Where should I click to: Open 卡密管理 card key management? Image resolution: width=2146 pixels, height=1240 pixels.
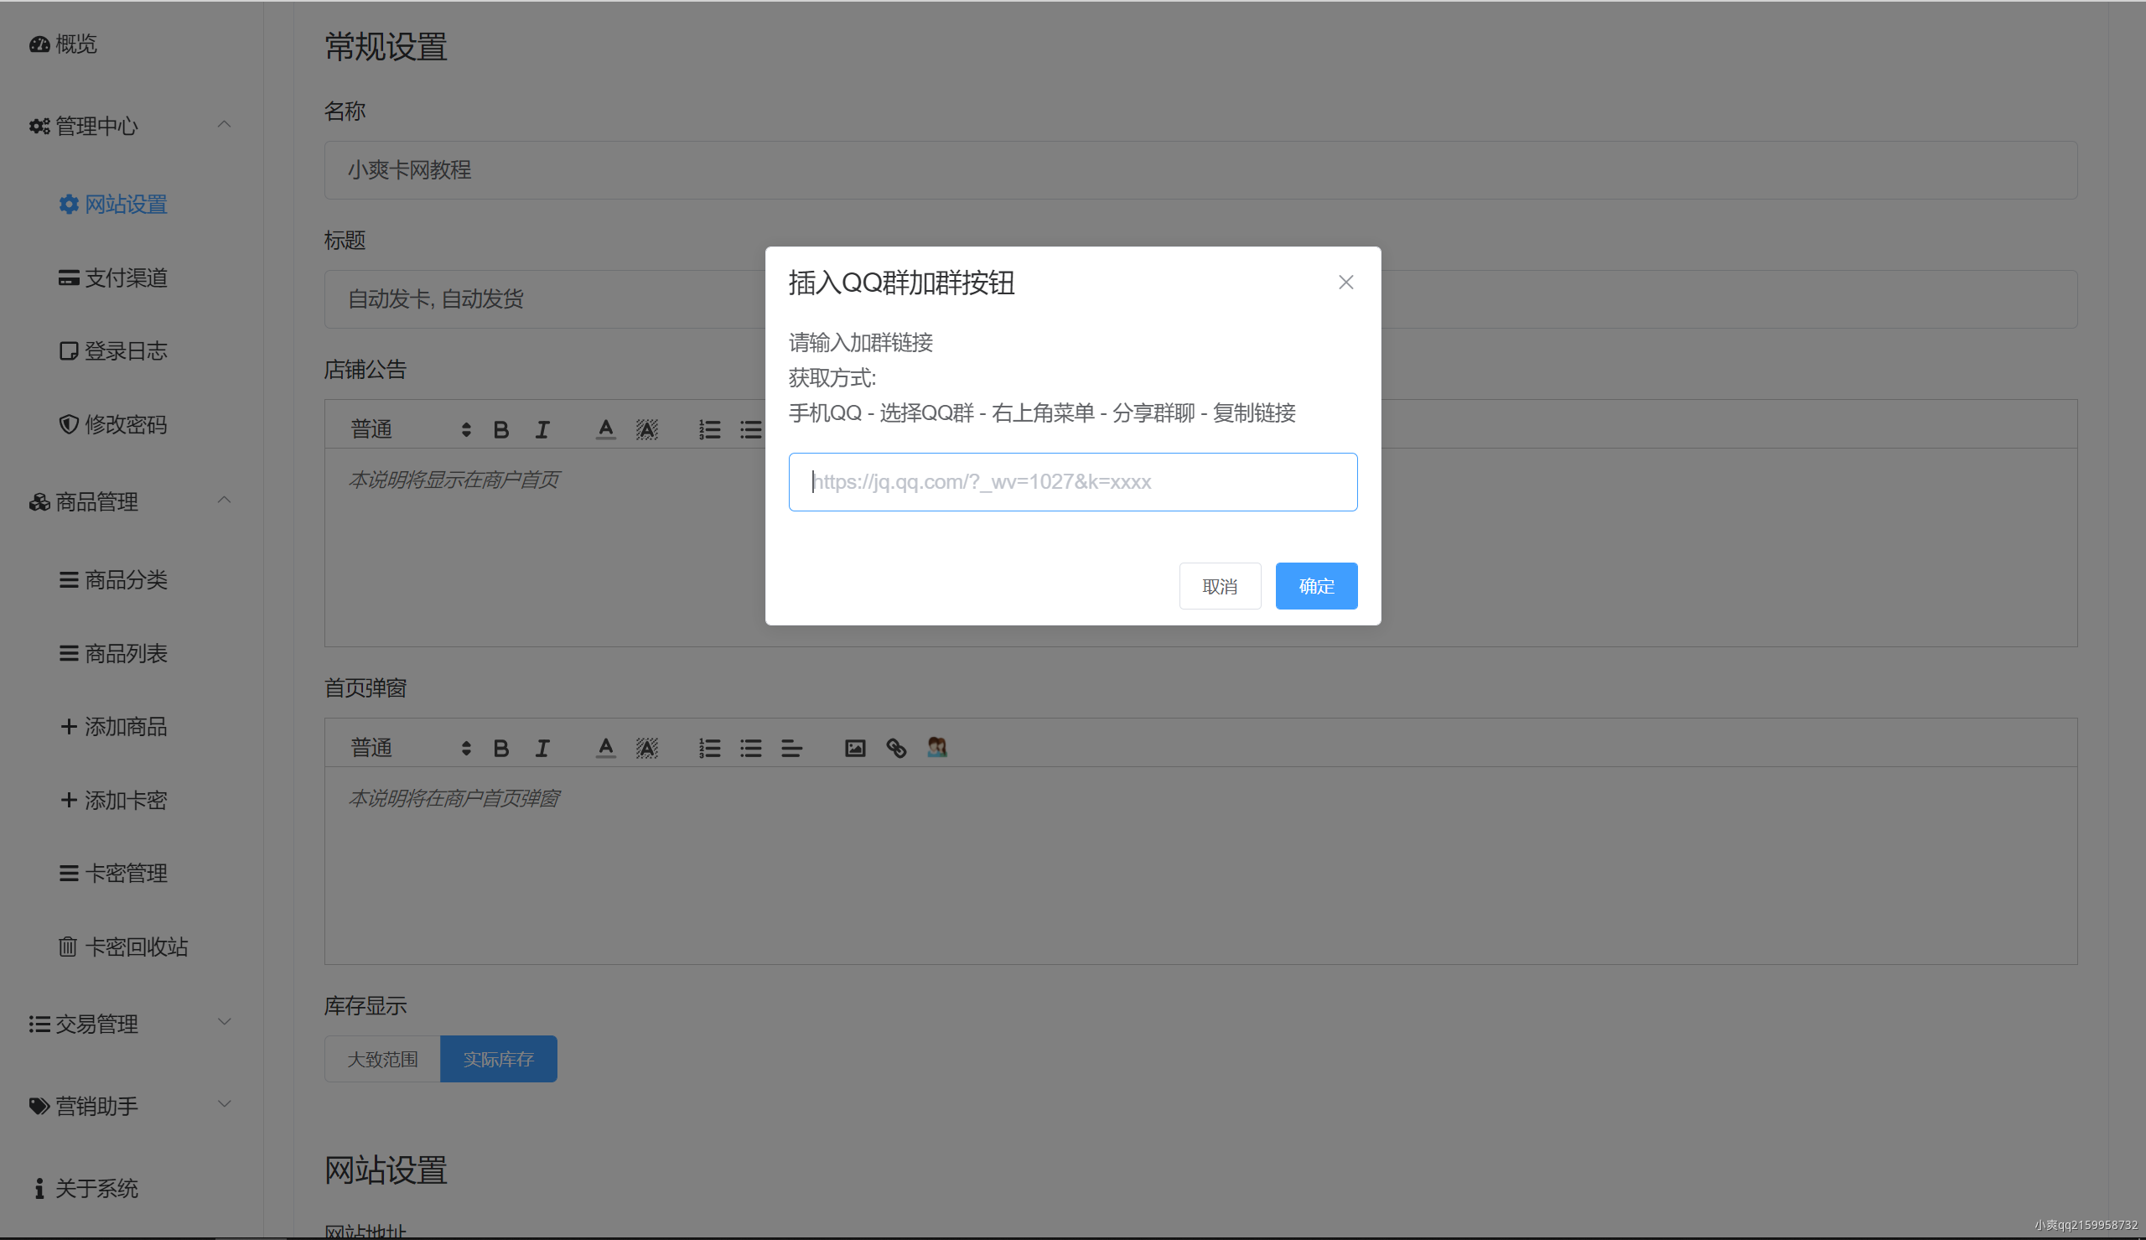113,874
